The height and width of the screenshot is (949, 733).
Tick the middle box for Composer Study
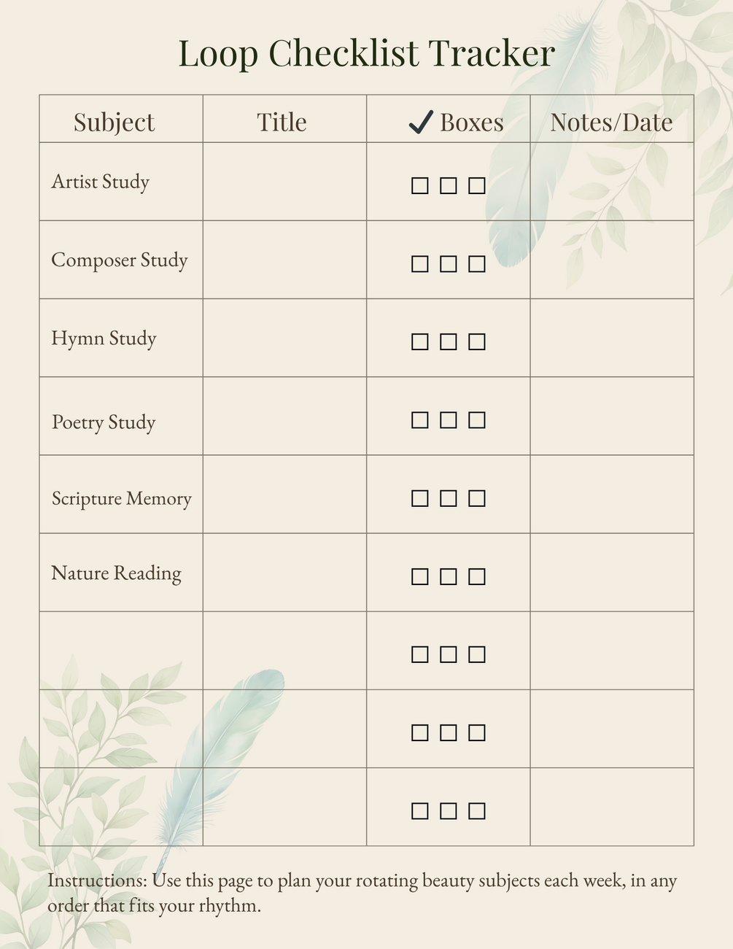coord(448,263)
